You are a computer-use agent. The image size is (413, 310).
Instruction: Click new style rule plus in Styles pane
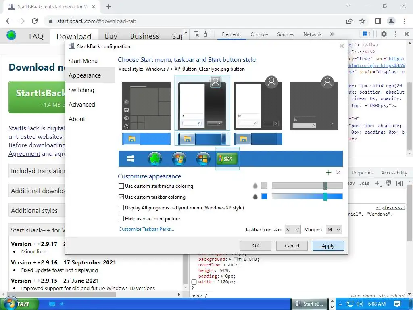378,183
